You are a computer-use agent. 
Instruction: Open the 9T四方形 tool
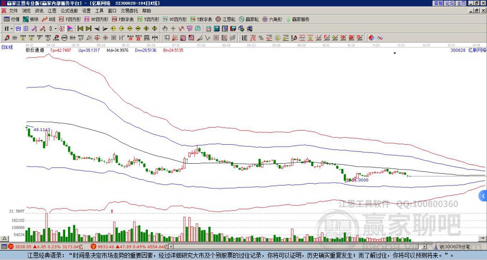(x=175, y=19)
